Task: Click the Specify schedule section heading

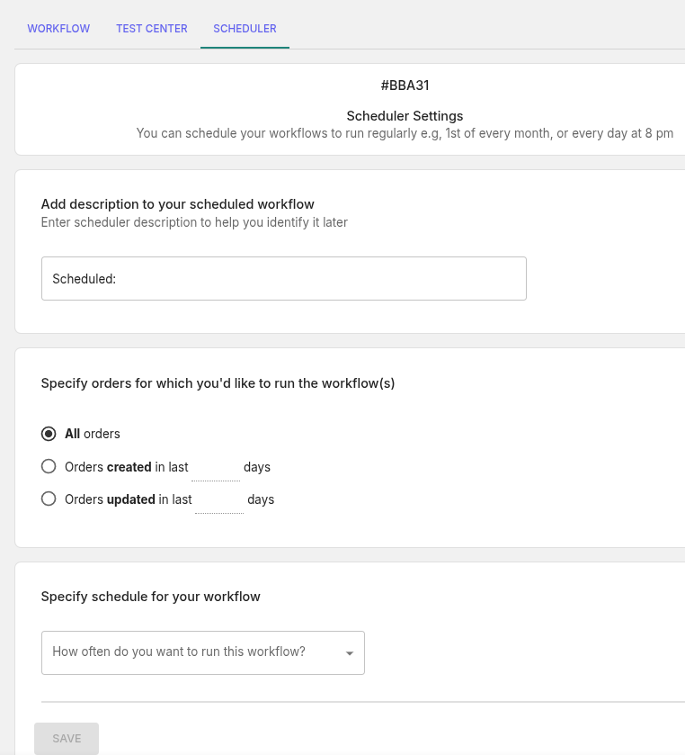Action: (x=151, y=597)
